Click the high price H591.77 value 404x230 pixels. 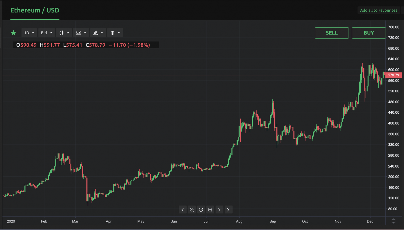point(50,45)
